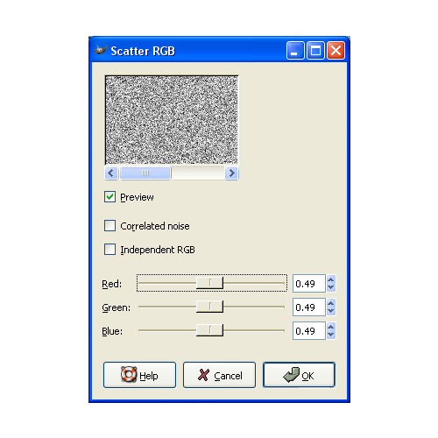This screenshot has width=438, height=438.
Task: Increase Red value with up spinner arrow
Action: (x=331, y=279)
